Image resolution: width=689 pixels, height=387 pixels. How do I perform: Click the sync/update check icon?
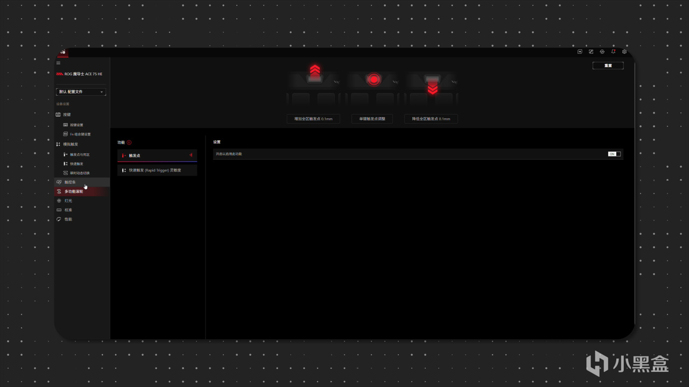(x=602, y=52)
